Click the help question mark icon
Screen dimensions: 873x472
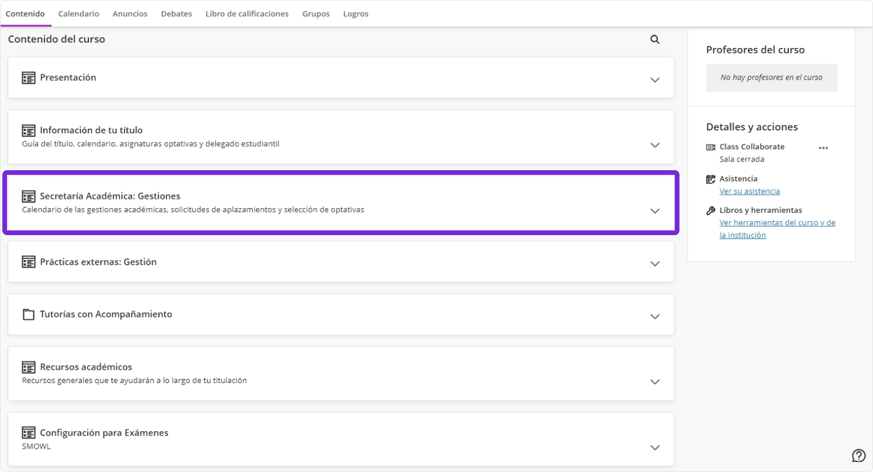pos(858,456)
